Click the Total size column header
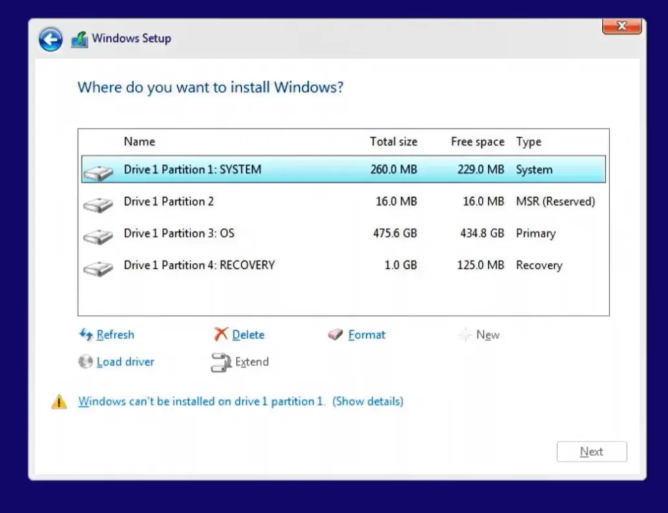 [x=393, y=141]
